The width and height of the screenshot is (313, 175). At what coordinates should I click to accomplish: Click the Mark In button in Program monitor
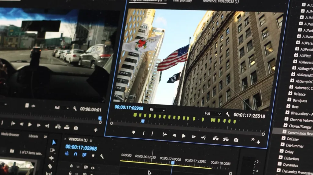click(144, 133)
